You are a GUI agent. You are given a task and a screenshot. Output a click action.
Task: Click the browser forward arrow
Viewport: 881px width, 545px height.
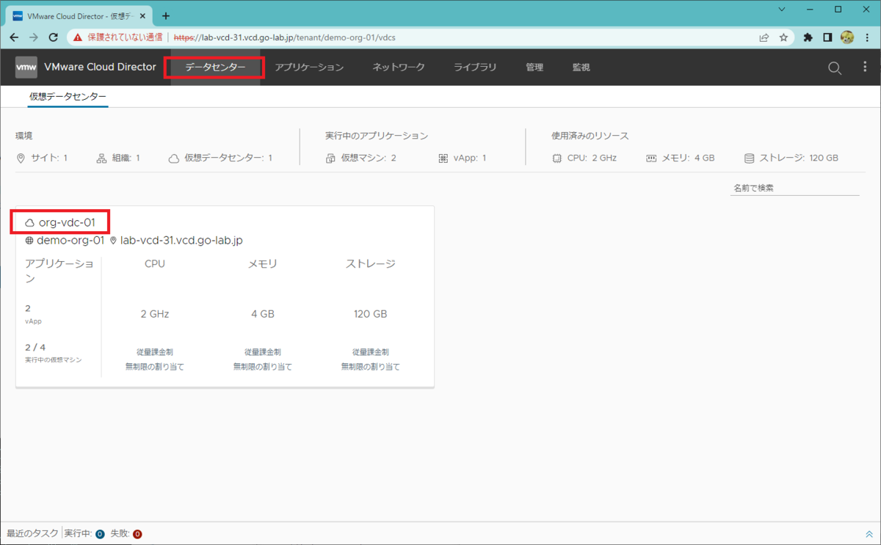tap(34, 37)
